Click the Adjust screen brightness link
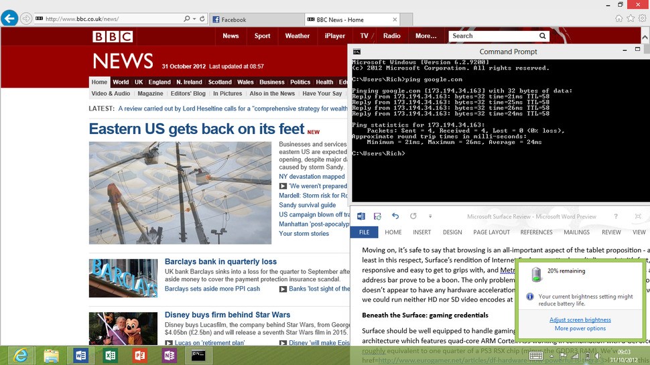Screen dimensions: 650x365 click(x=580, y=320)
